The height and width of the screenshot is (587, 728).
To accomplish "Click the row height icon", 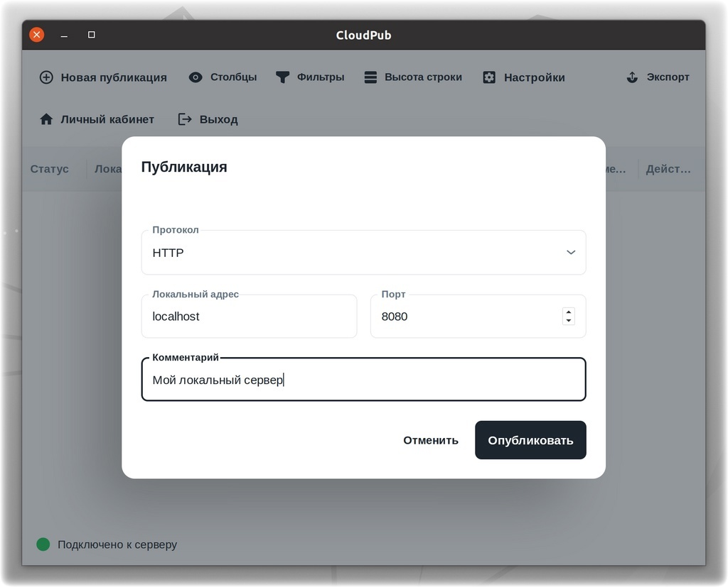I will tap(370, 77).
